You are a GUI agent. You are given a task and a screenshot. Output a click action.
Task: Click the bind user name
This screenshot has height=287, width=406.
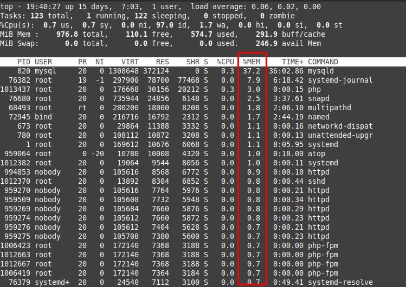(43, 117)
